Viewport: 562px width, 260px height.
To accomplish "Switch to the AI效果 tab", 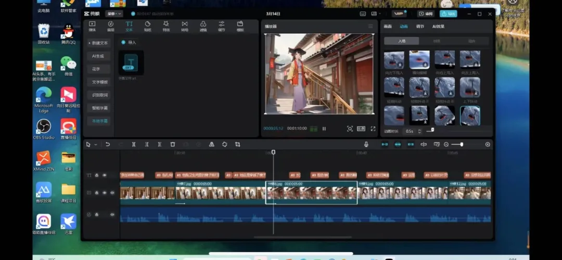I will pyautogui.click(x=438, y=26).
